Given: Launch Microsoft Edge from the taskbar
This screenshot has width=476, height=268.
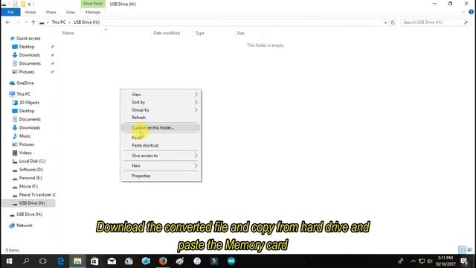Looking at the screenshot, I should pos(60,261).
